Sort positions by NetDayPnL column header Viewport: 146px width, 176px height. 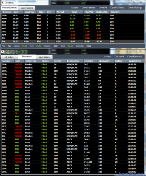(x=102, y=12)
